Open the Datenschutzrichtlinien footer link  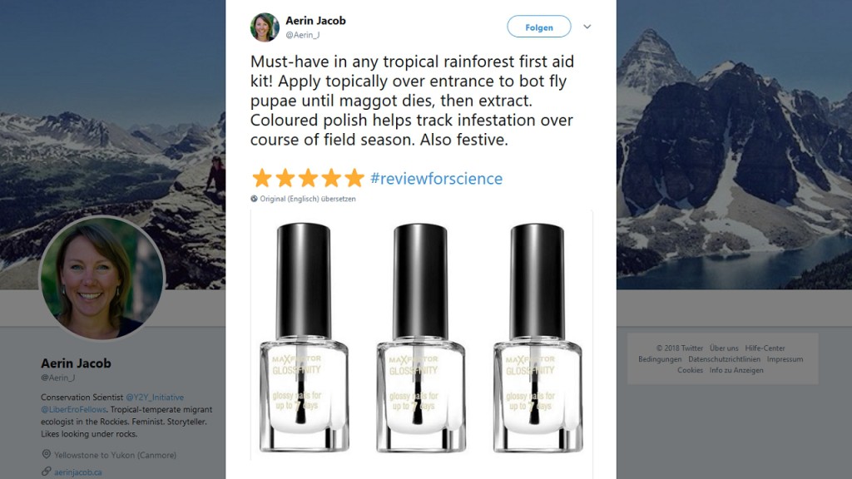pyautogui.click(x=725, y=359)
